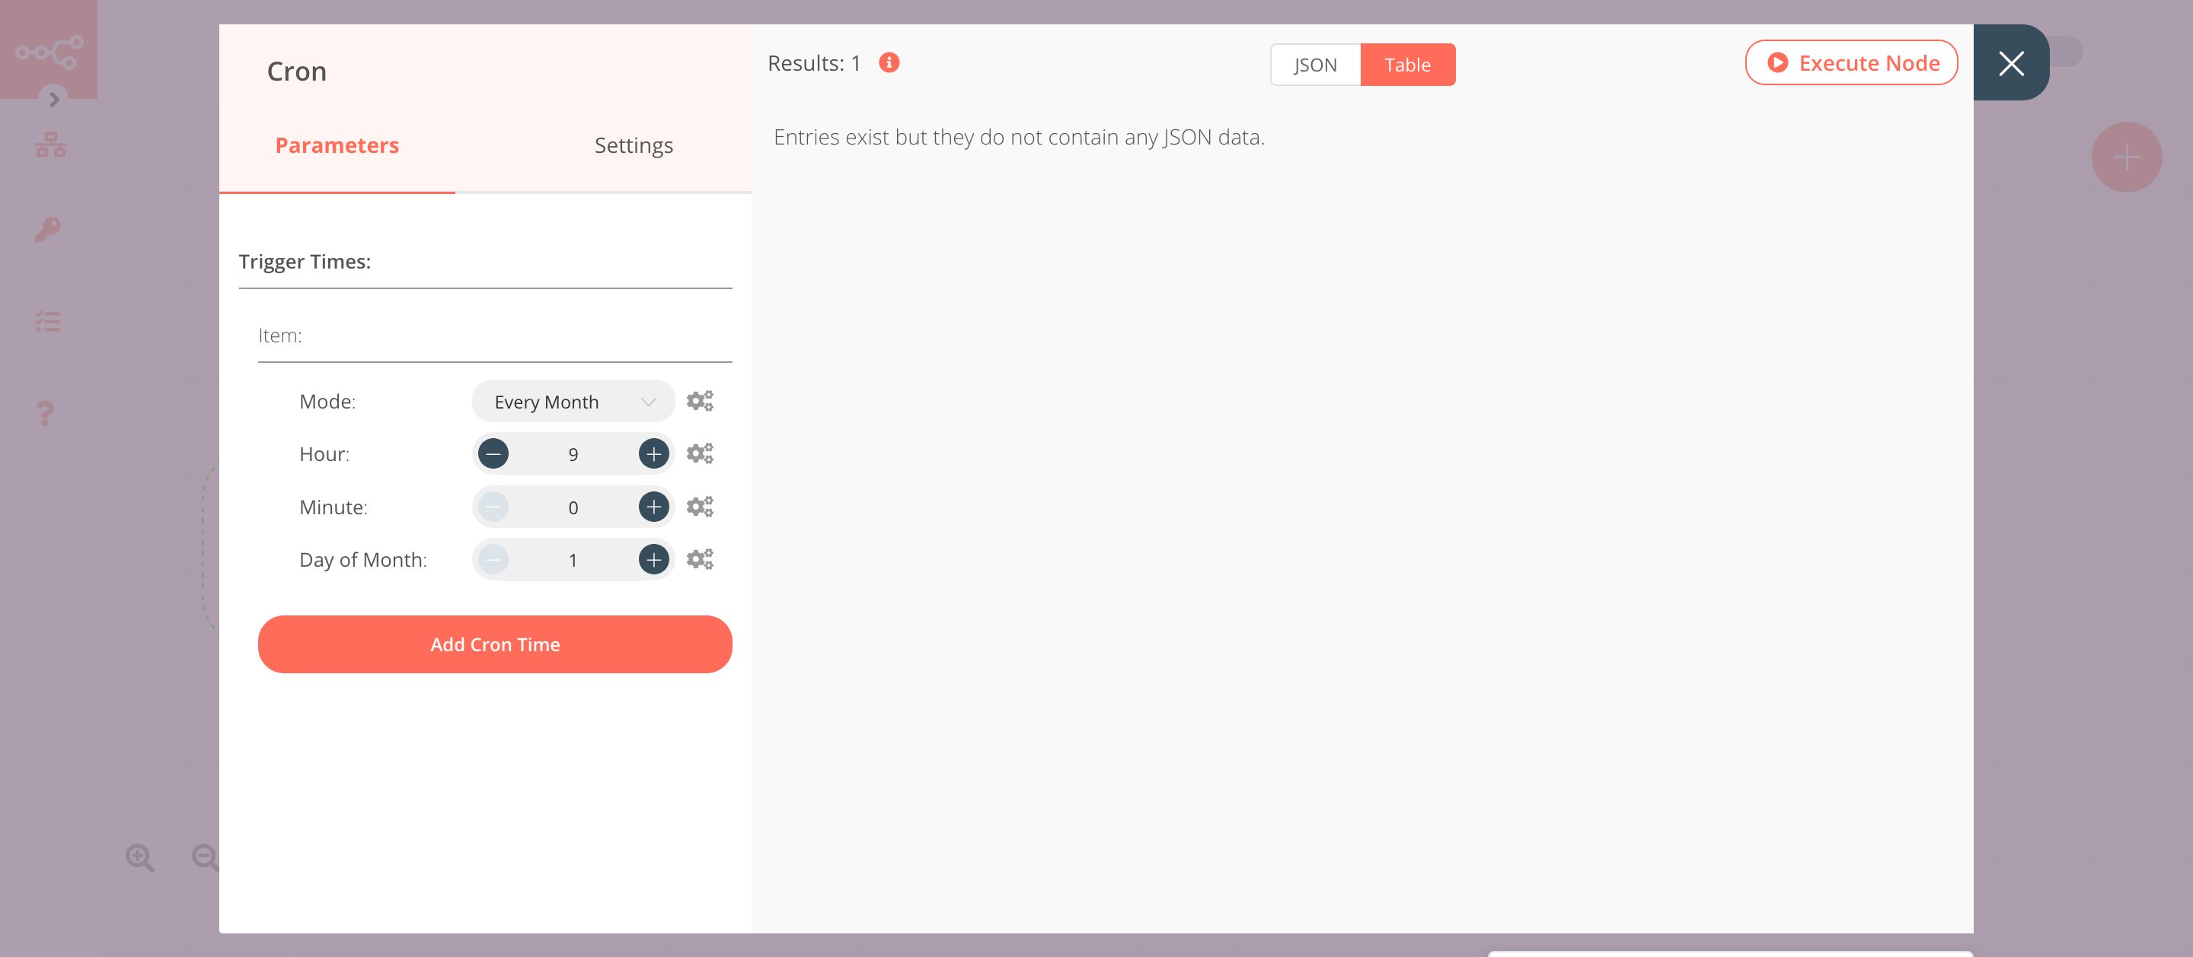Zoom in on the canvas
Viewport: 2193px width, 957px height.
click(140, 857)
